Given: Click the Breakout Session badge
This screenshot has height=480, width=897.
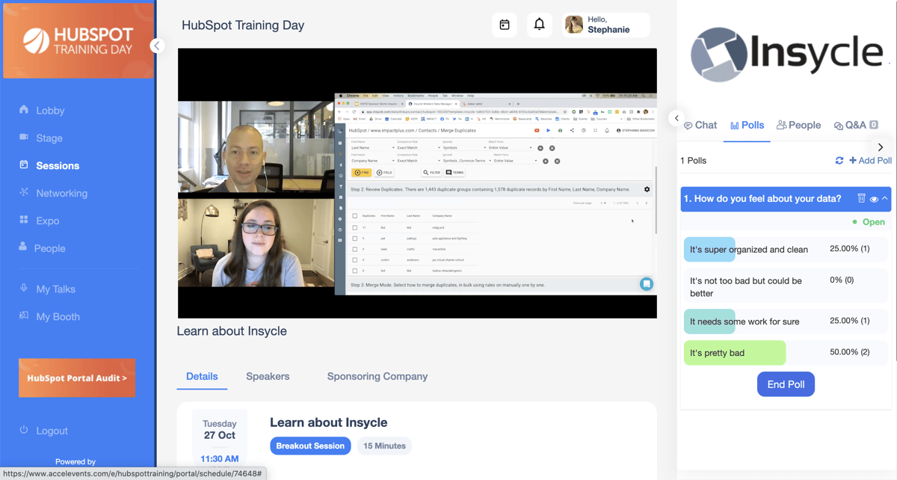Looking at the screenshot, I should click(x=310, y=446).
